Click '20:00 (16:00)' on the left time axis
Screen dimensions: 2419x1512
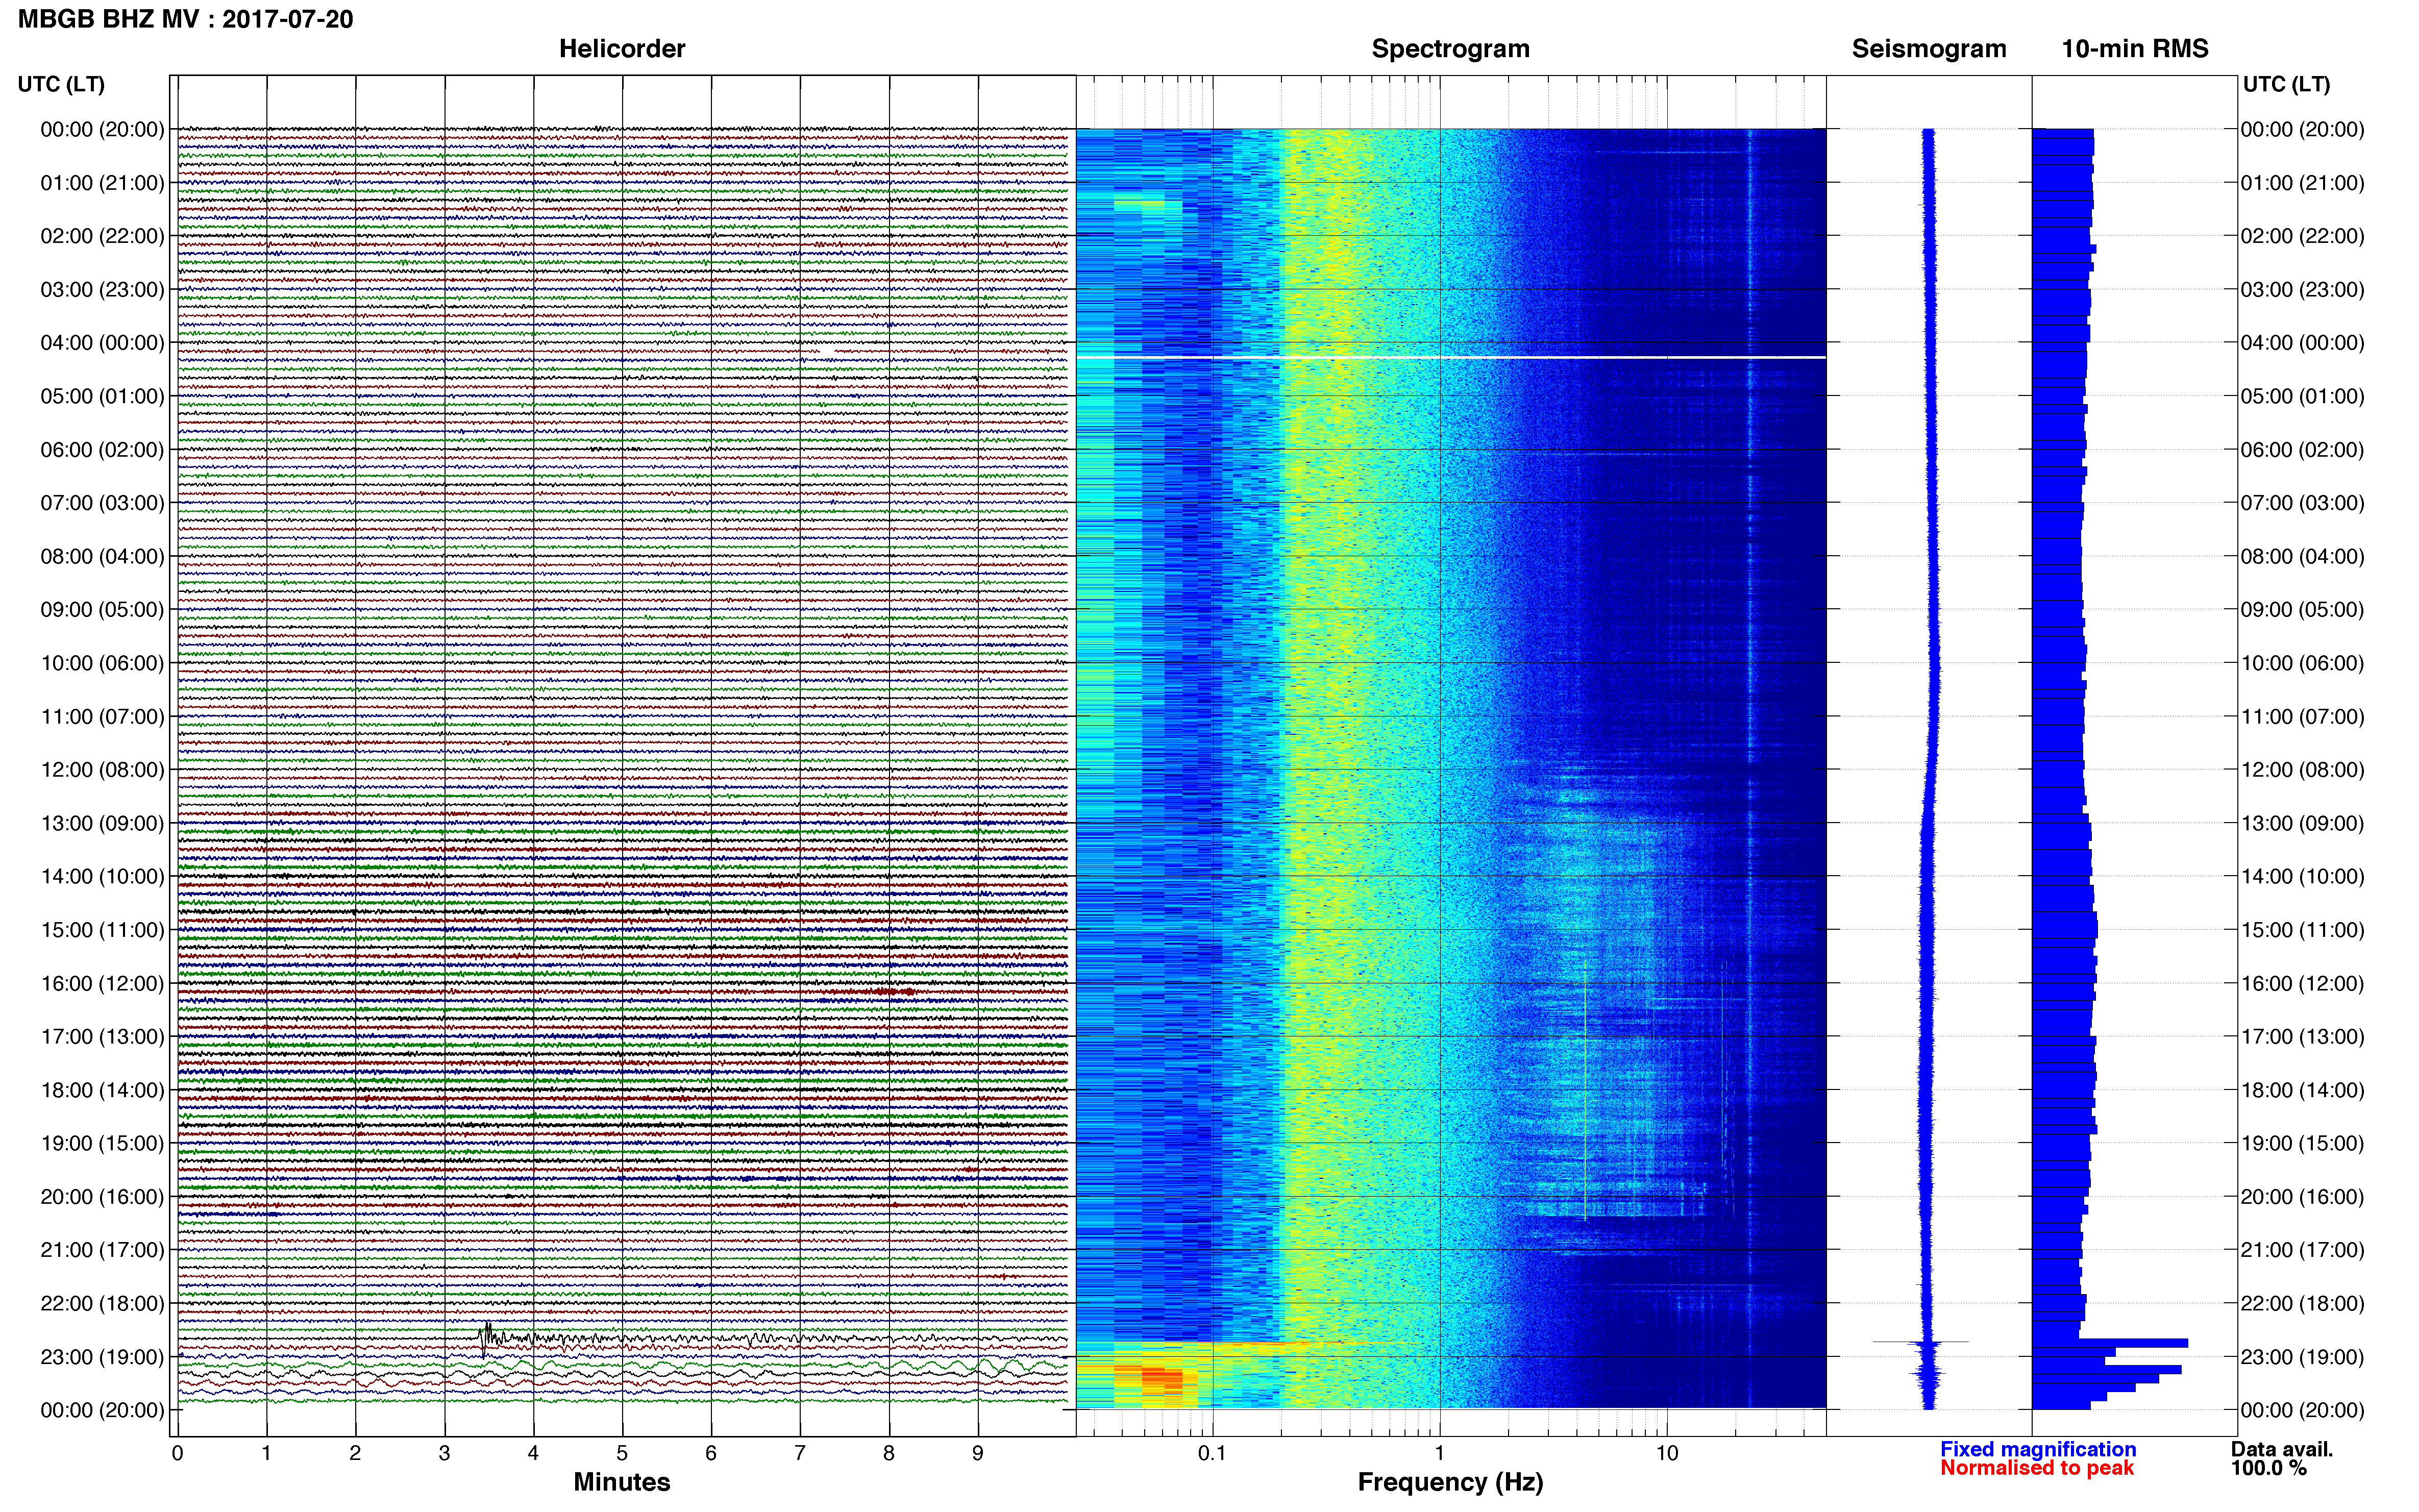102,1197
